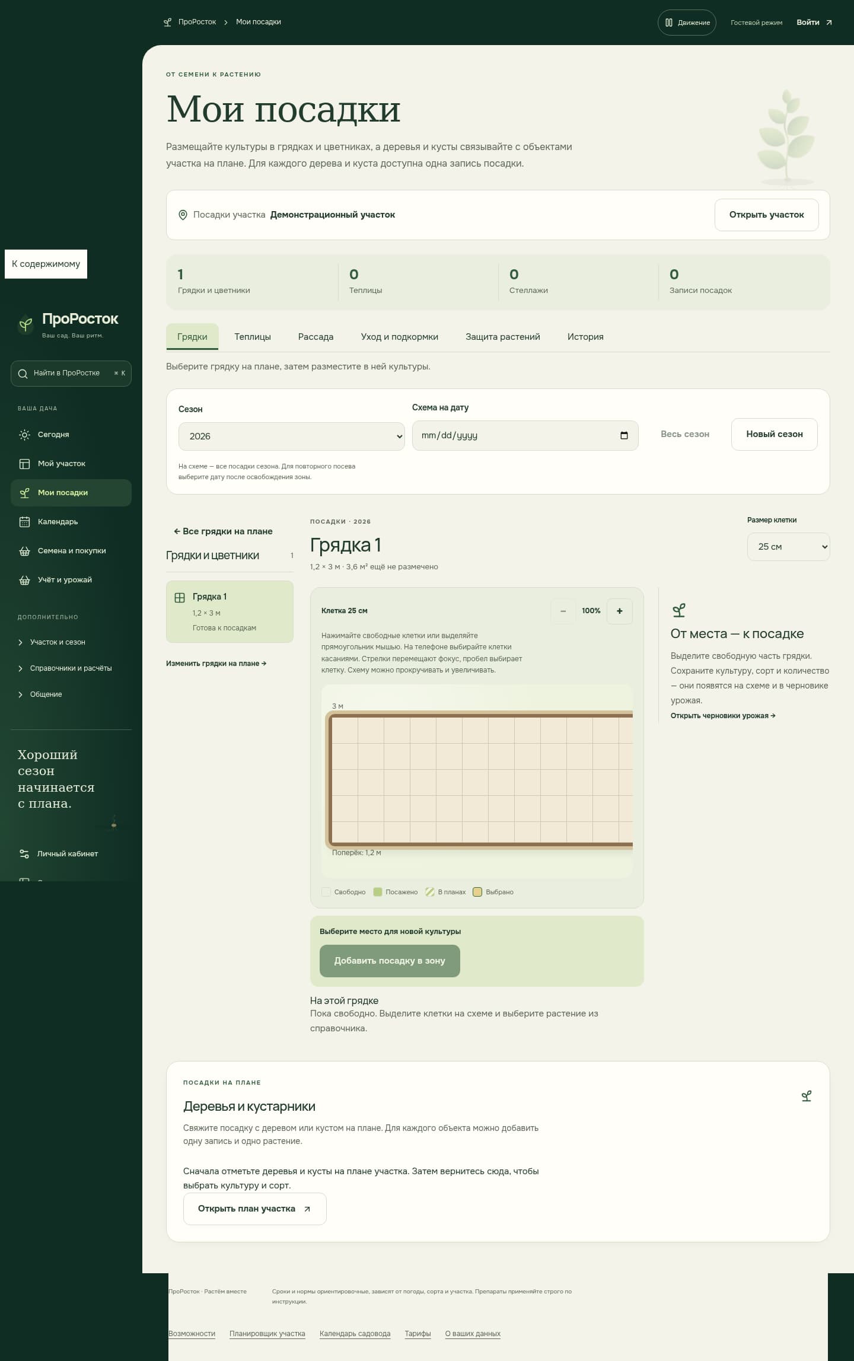Click Добавить посадку в зону button

[390, 961]
